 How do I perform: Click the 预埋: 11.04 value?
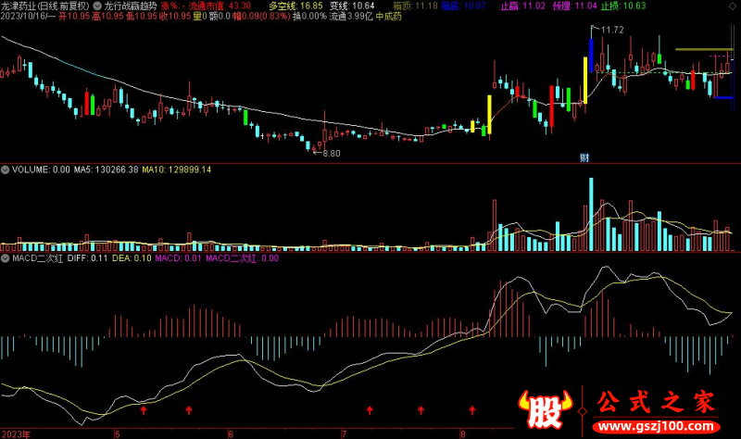(x=574, y=6)
